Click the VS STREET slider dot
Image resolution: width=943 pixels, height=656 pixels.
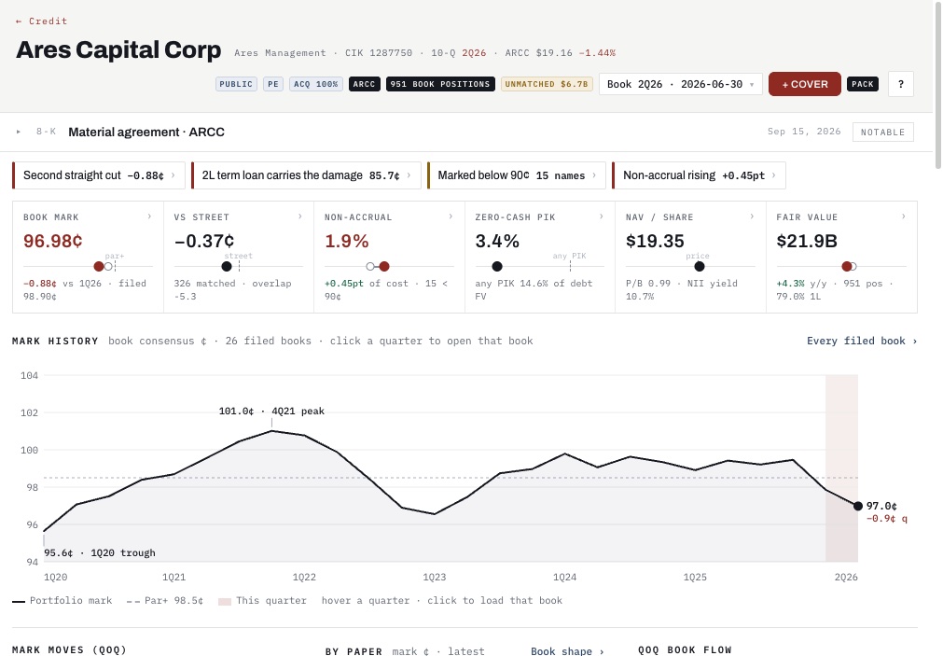click(x=227, y=267)
